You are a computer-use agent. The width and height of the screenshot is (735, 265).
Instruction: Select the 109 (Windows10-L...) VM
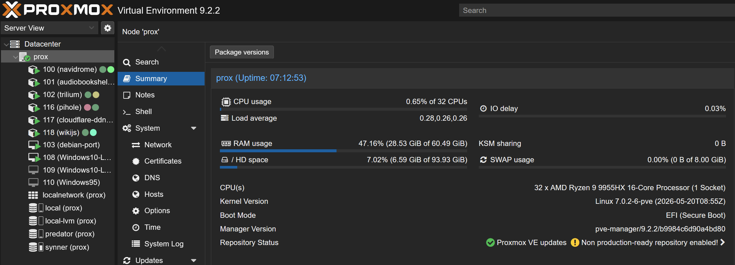58,170
